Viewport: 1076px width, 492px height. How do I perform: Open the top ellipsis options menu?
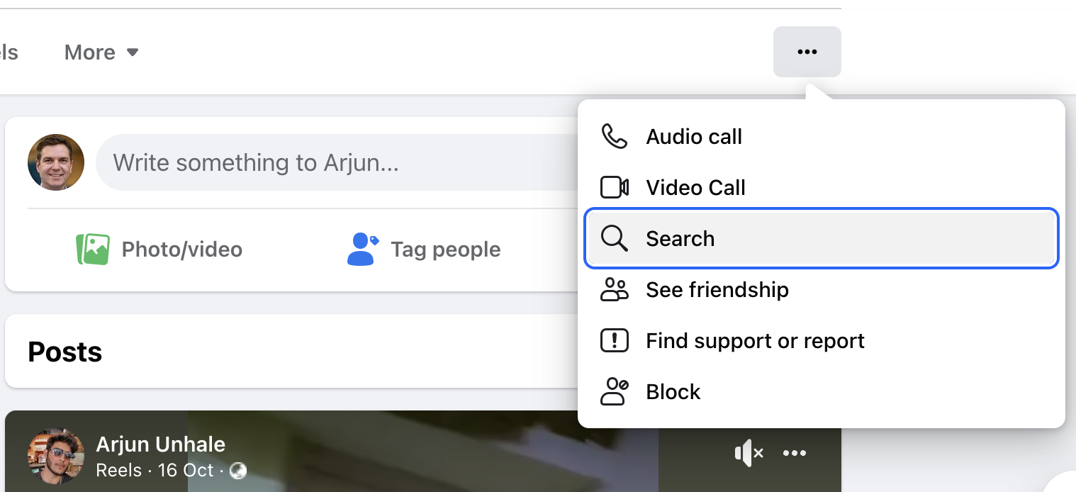click(807, 52)
